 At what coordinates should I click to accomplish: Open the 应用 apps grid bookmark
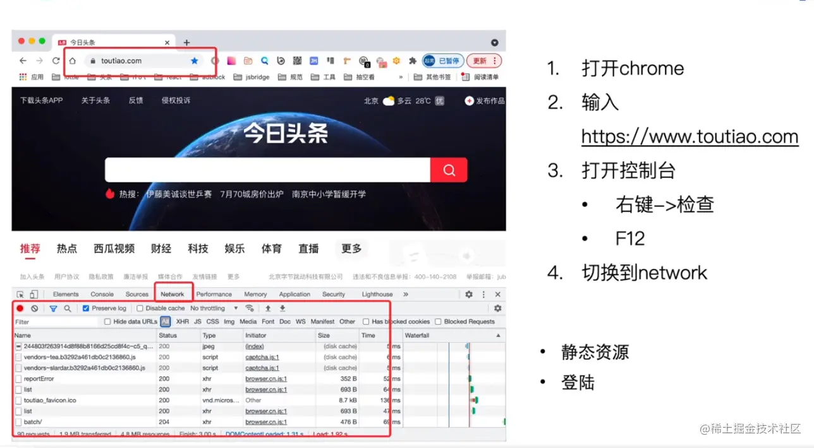[x=32, y=77]
